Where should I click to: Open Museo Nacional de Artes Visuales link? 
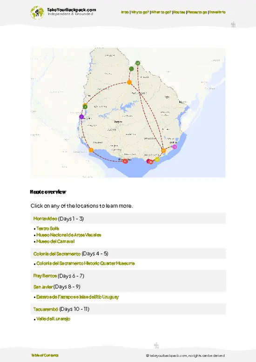[68, 235]
